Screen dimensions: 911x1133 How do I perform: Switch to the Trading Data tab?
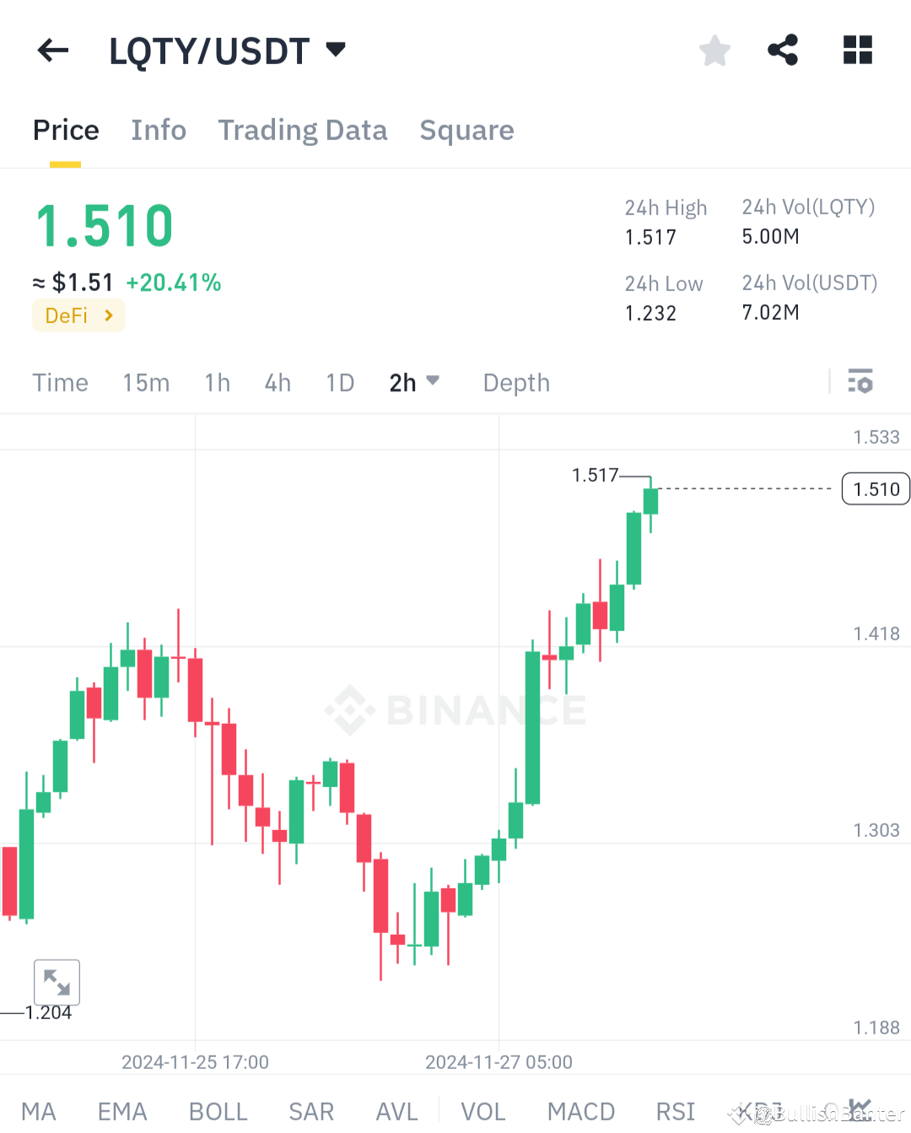point(302,131)
